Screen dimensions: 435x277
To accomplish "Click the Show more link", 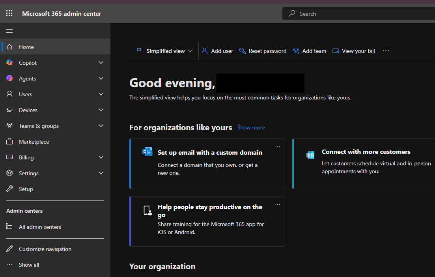I will point(251,127).
